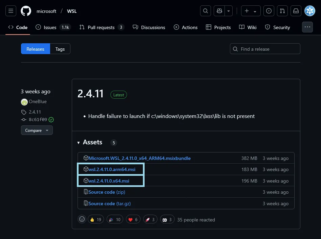Click the Assets count badge 5
The height and width of the screenshot is (239, 321).
(114, 143)
